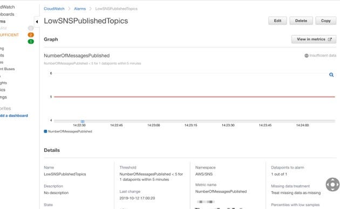Click the '1 out of 1' datapoints value
The width and height of the screenshot is (340, 209).
pyautogui.click(x=279, y=174)
